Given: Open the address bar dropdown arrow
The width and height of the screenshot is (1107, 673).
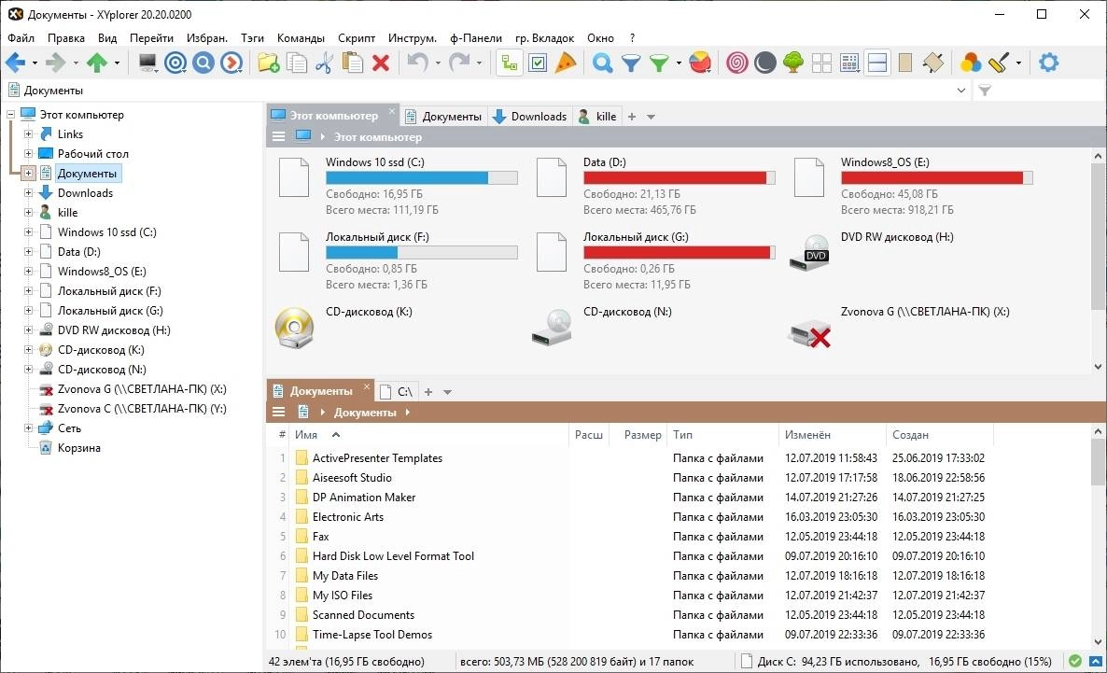Looking at the screenshot, I should point(960,91).
